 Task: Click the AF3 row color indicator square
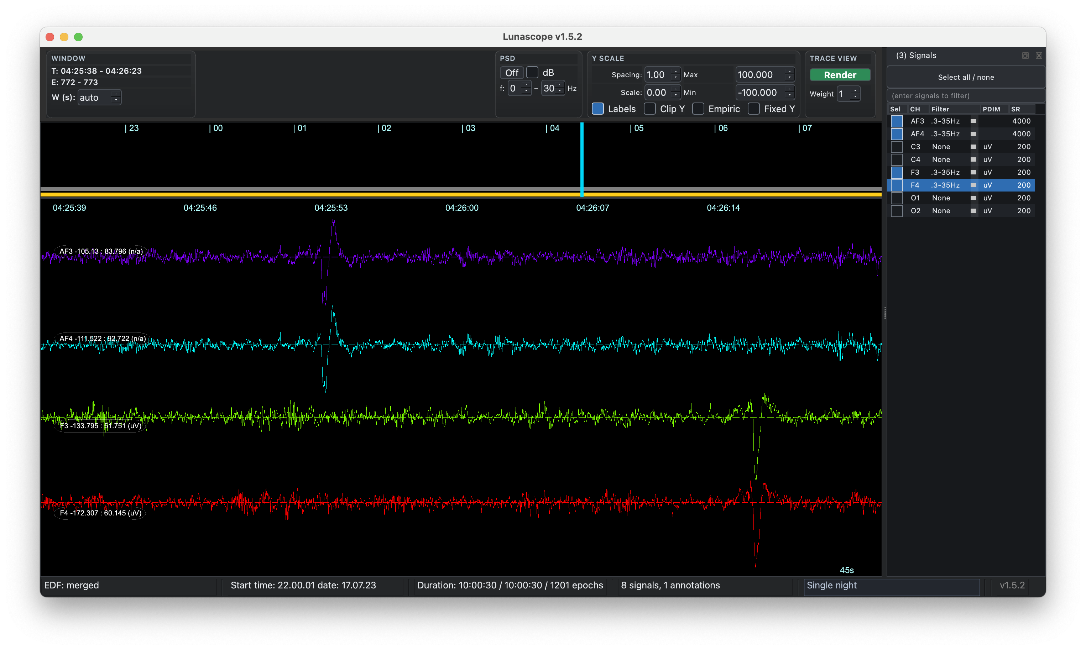[x=973, y=121]
